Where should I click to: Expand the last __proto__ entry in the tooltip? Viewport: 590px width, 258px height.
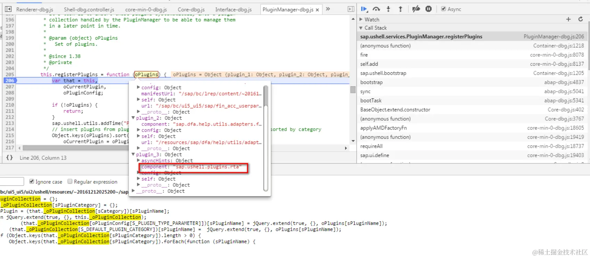point(133,191)
